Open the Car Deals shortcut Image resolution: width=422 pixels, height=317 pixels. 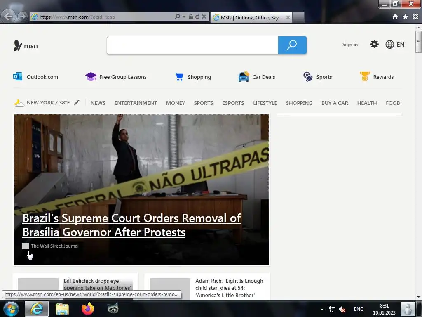tap(257, 77)
